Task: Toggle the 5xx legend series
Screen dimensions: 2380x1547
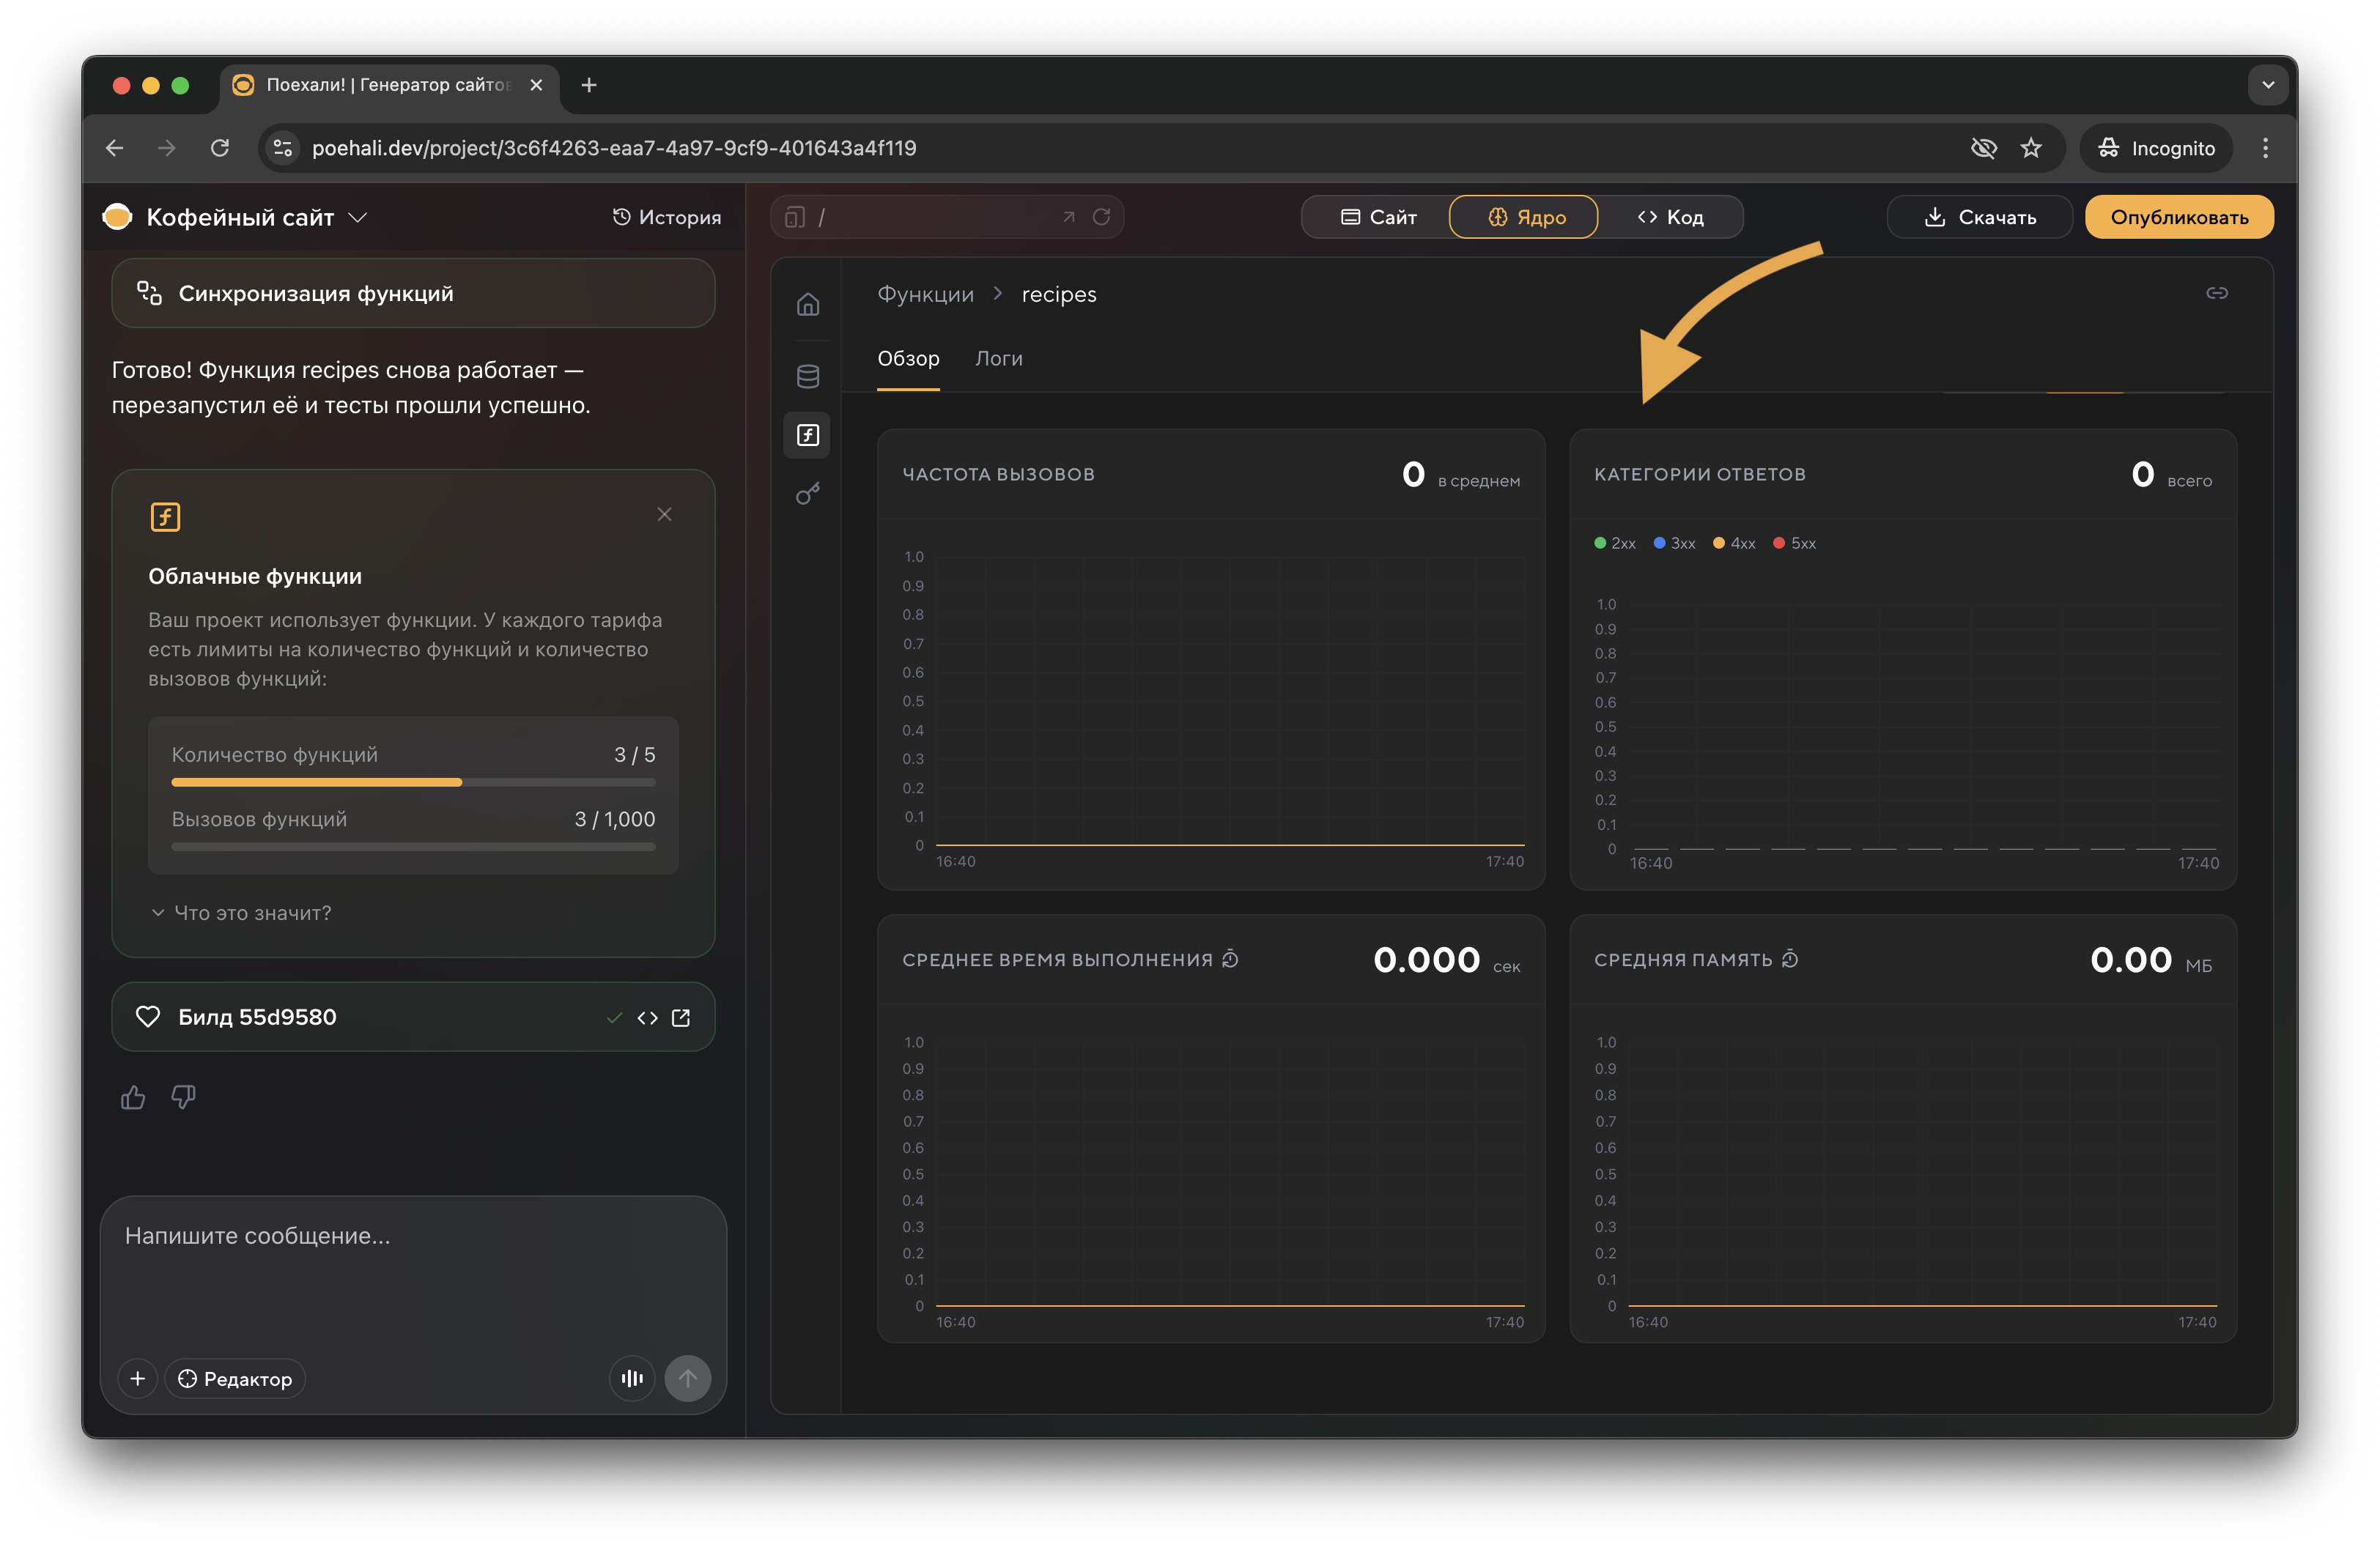Action: [x=1795, y=544]
